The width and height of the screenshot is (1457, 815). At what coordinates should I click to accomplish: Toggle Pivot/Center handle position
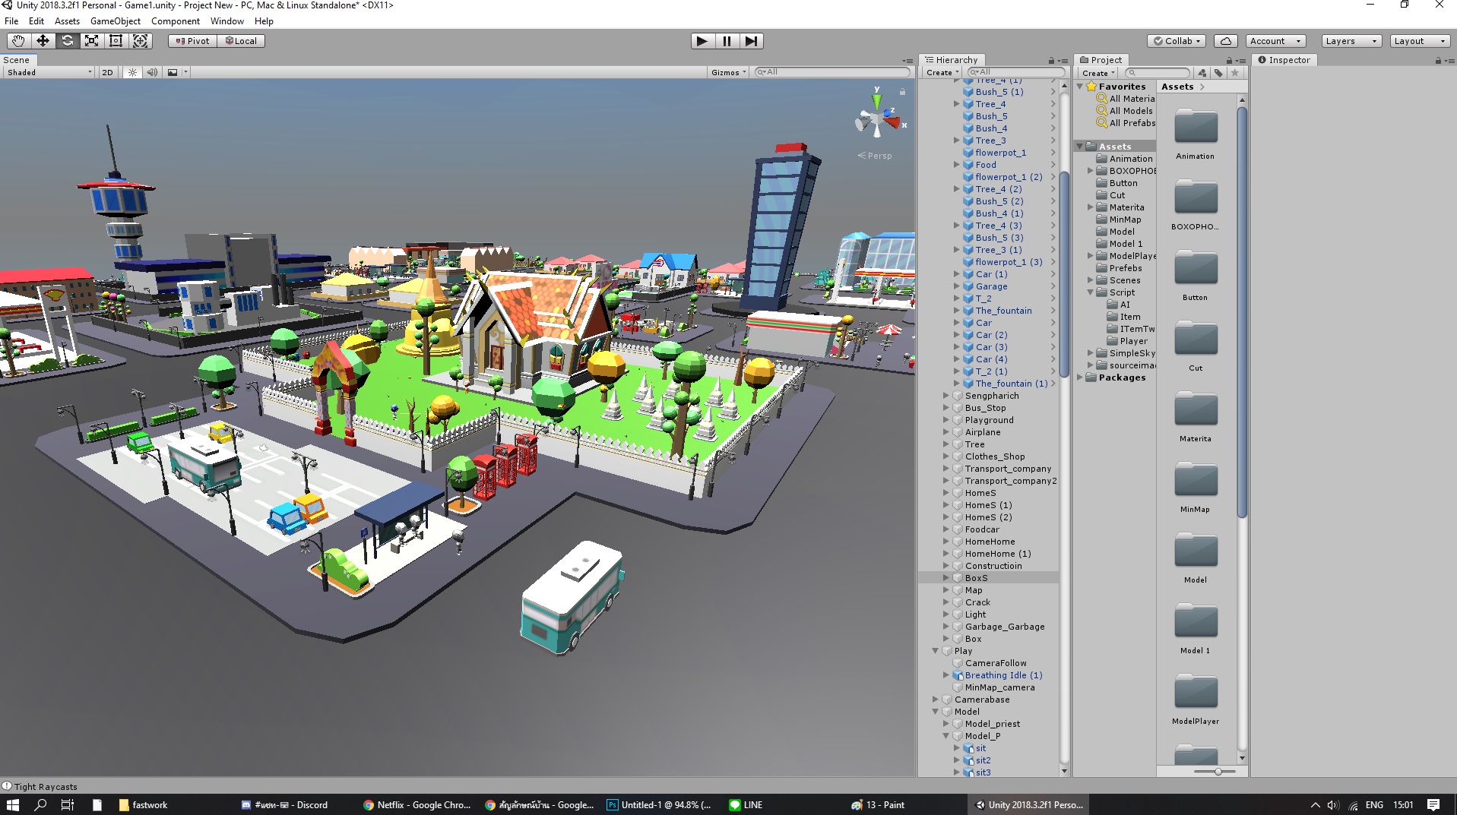(x=193, y=41)
